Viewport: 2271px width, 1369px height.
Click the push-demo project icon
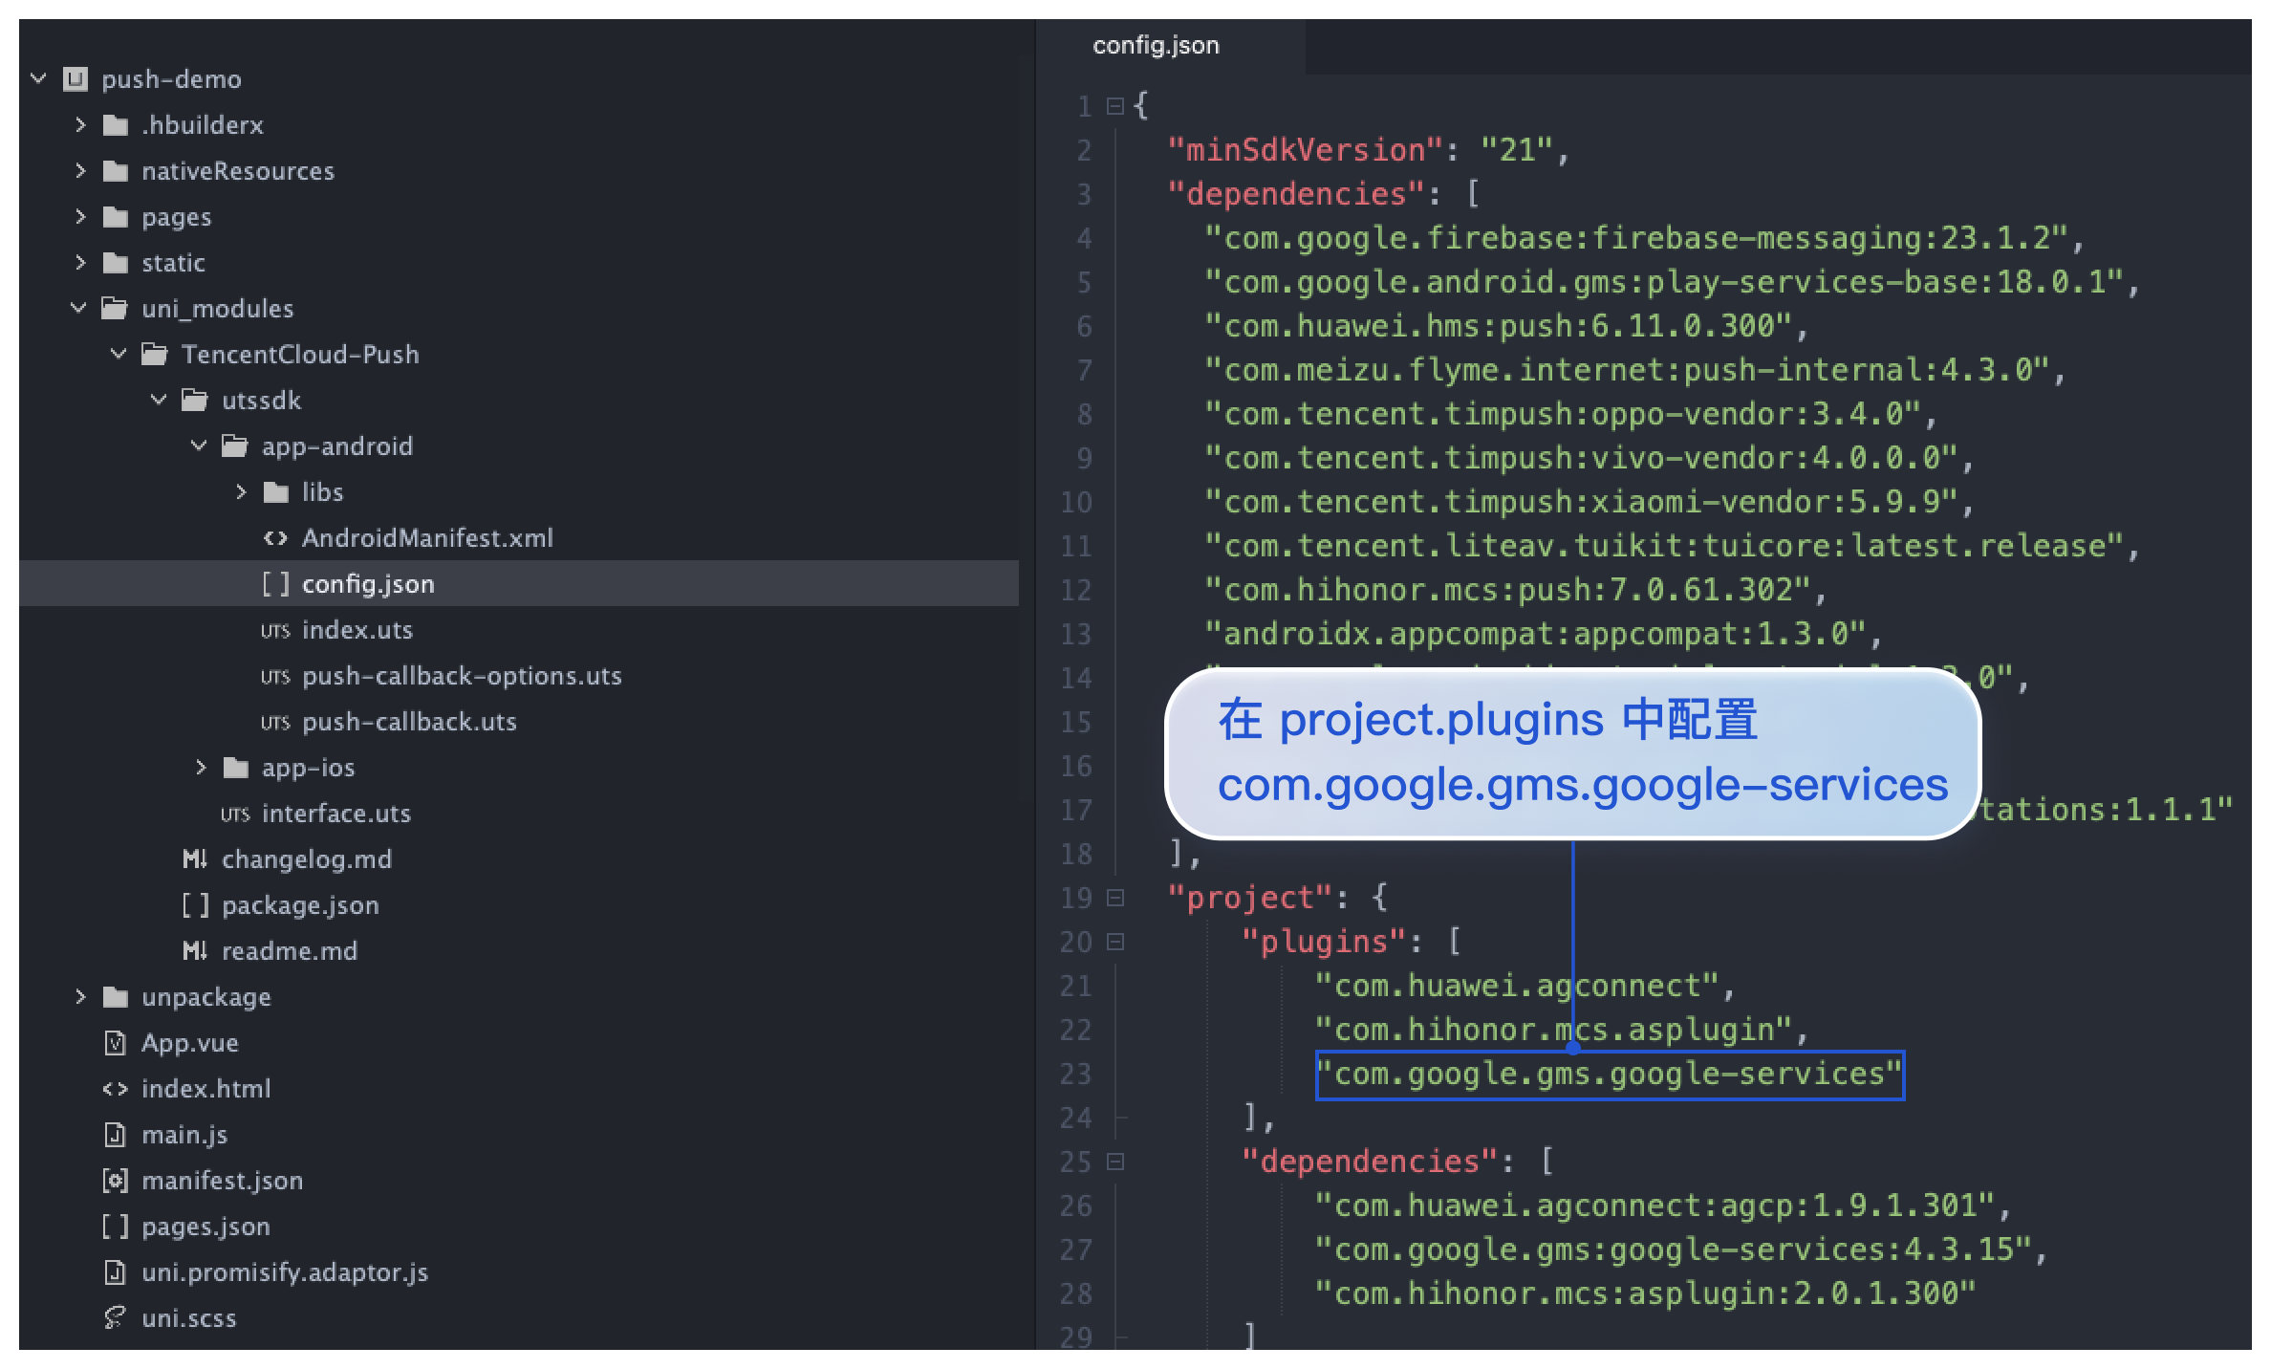coord(76,79)
